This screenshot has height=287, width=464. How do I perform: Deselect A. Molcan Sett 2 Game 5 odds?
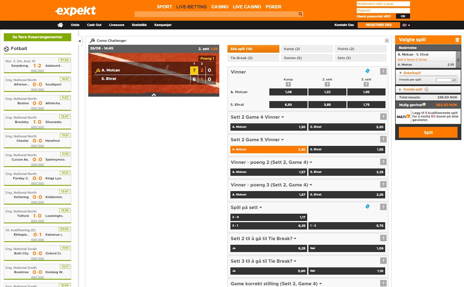tap(269, 149)
